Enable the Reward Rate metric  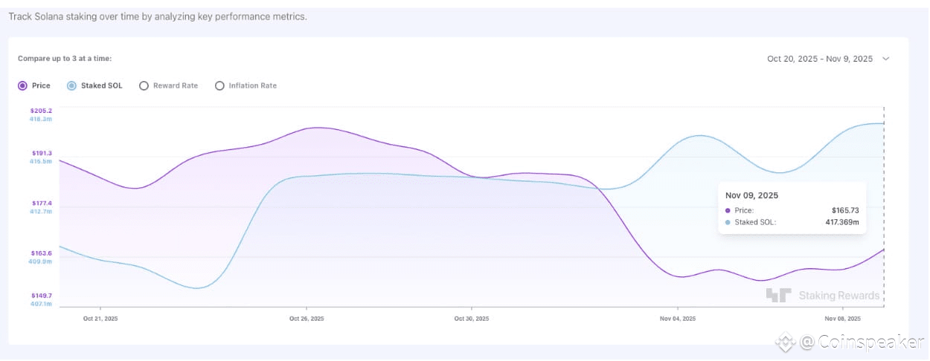[x=144, y=85]
